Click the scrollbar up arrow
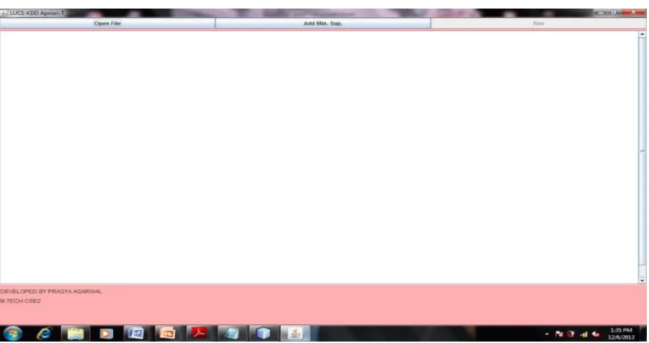649x343 pixels. tap(642, 35)
